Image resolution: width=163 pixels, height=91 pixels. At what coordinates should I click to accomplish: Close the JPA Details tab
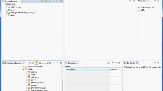[137, 63]
